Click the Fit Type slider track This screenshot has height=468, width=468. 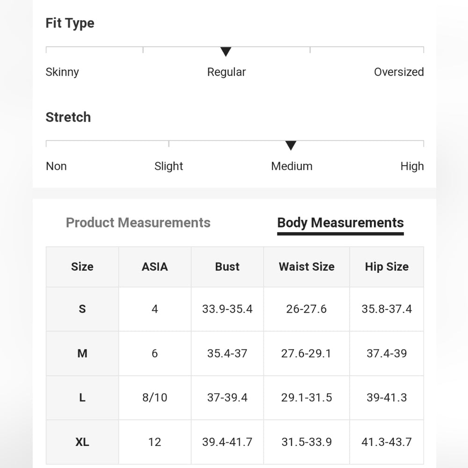coord(234,50)
